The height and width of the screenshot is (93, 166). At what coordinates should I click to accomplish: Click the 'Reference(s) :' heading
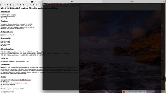[5, 38]
